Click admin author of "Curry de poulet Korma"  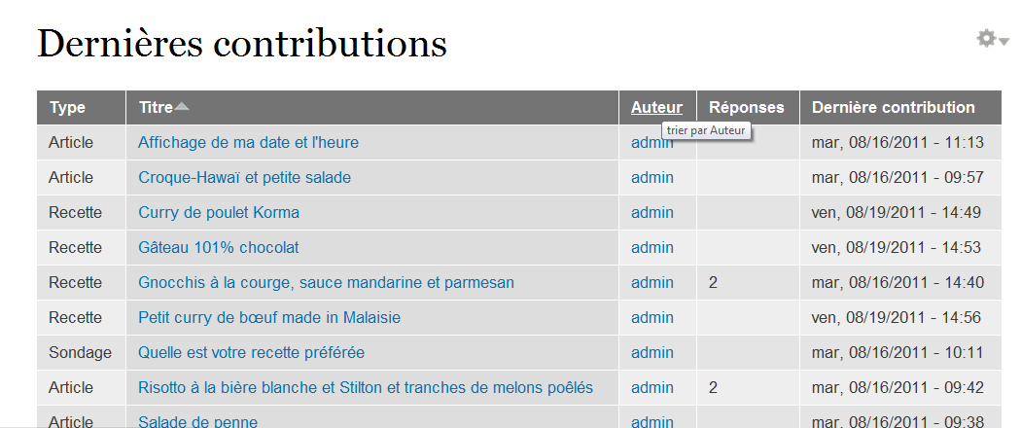[651, 213]
